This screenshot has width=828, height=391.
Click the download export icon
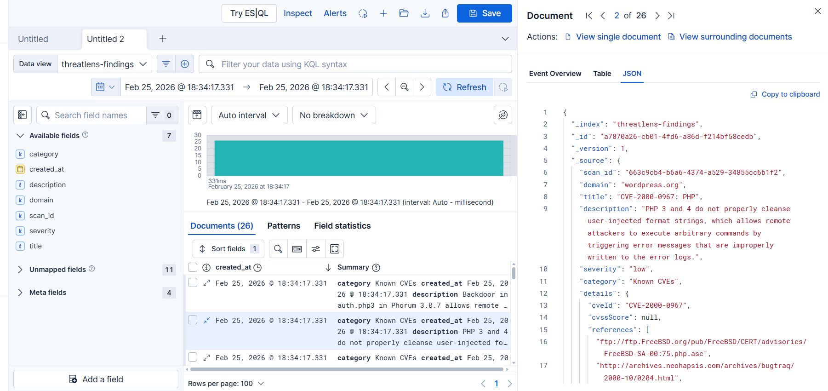click(425, 13)
